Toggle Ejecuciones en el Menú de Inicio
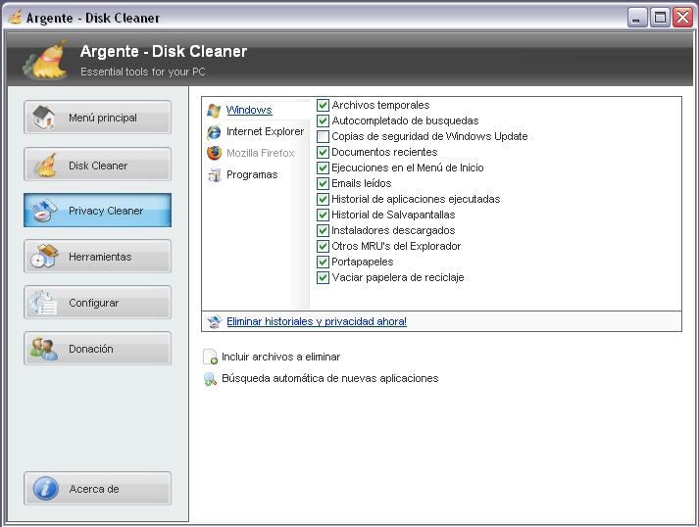699x527 pixels. click(x=323, y=168)
